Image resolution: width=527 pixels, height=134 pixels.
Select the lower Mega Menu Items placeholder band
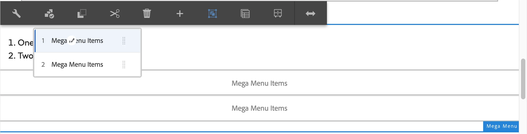[x=259, y=108]
